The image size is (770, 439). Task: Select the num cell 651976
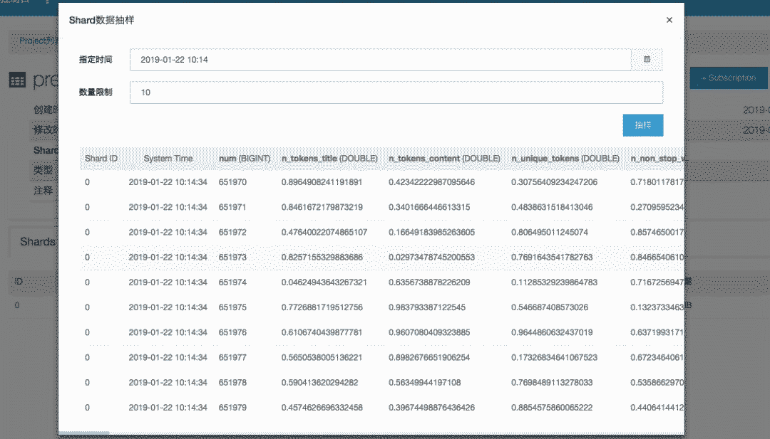tap(232, 332)
